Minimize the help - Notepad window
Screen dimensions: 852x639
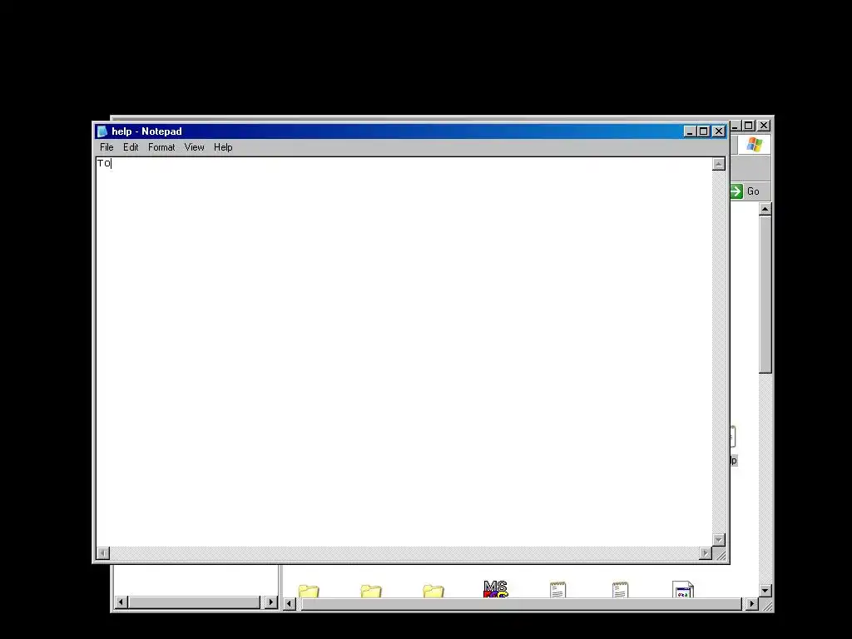pyautogui.click(x=690, y=131)
